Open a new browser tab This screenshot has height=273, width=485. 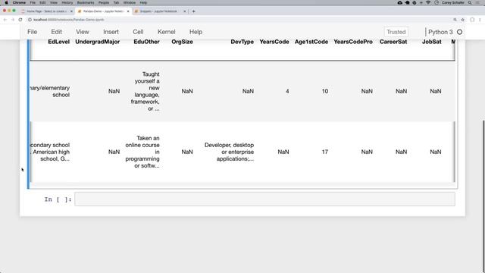tap(194, 11)
